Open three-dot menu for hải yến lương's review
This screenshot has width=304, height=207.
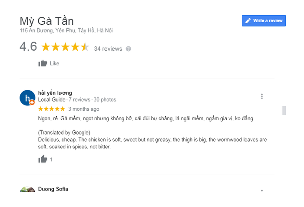tap(262, 96)
